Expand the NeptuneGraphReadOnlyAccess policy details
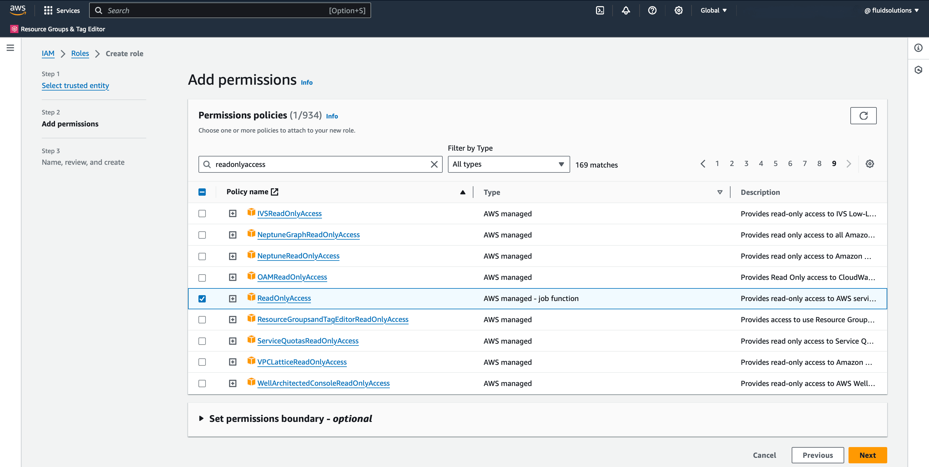 coord(233,235)
